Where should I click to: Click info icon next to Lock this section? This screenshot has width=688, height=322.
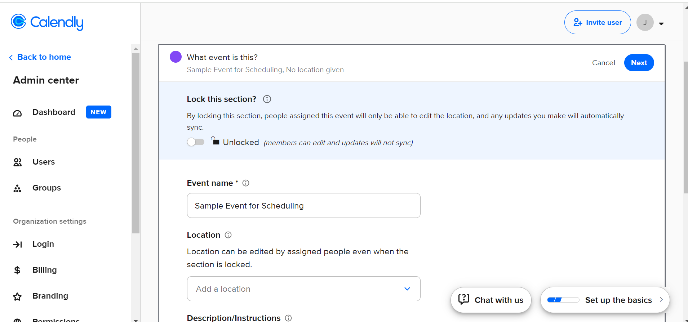point(267,99)
